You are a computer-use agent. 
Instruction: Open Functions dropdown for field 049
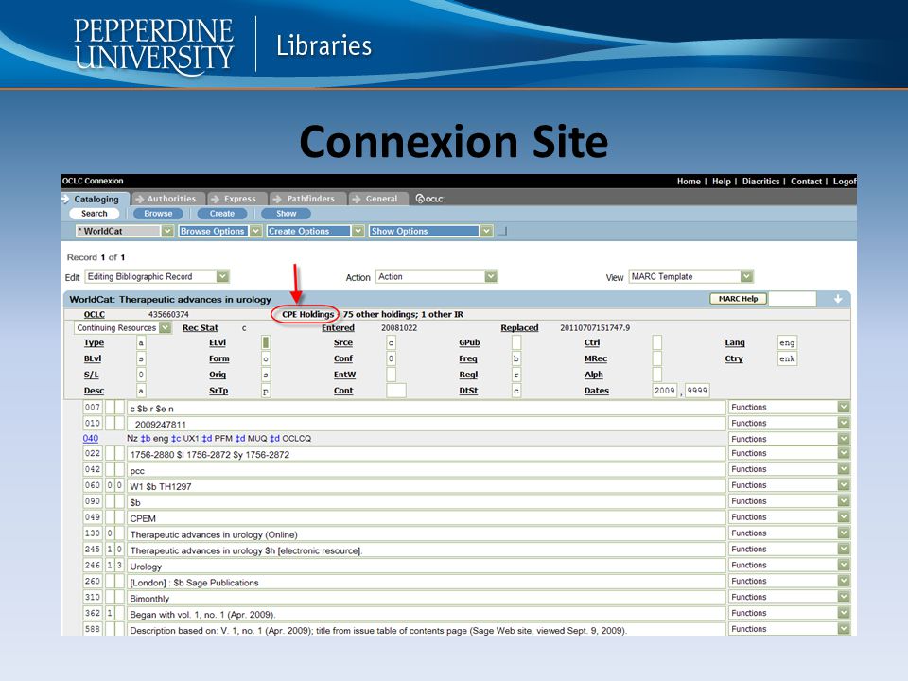coord(789,517)
